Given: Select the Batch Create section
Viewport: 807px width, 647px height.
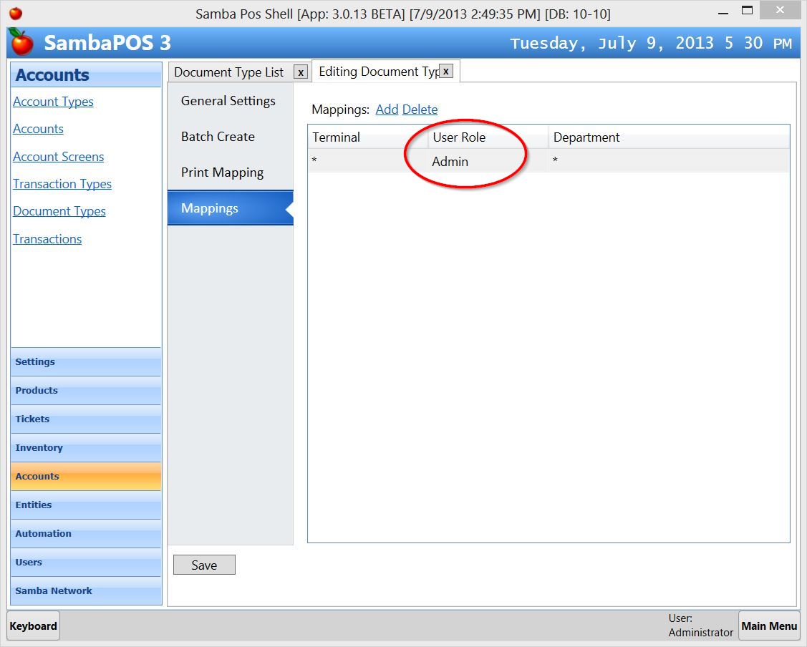Looking at the screenshot, I should pos(218,137).
